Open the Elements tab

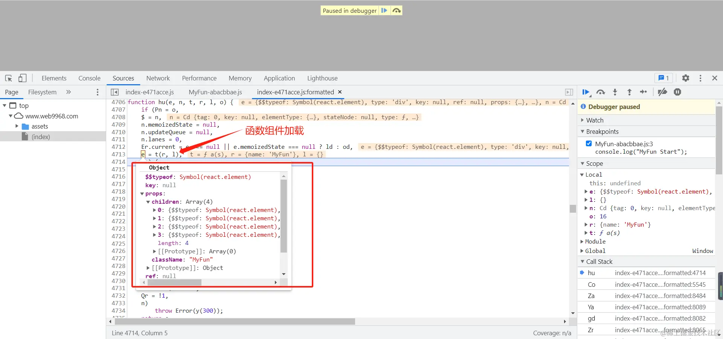(x=54, y=78)
